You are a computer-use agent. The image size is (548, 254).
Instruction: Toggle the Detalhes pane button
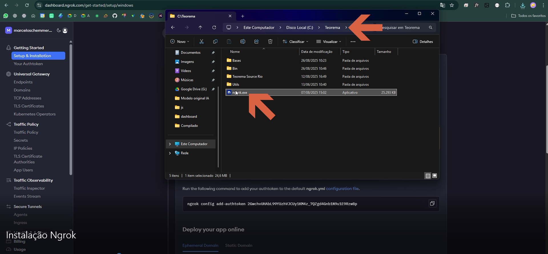point(423,42)
